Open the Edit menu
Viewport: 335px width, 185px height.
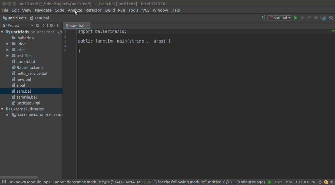tap(15, 10)
